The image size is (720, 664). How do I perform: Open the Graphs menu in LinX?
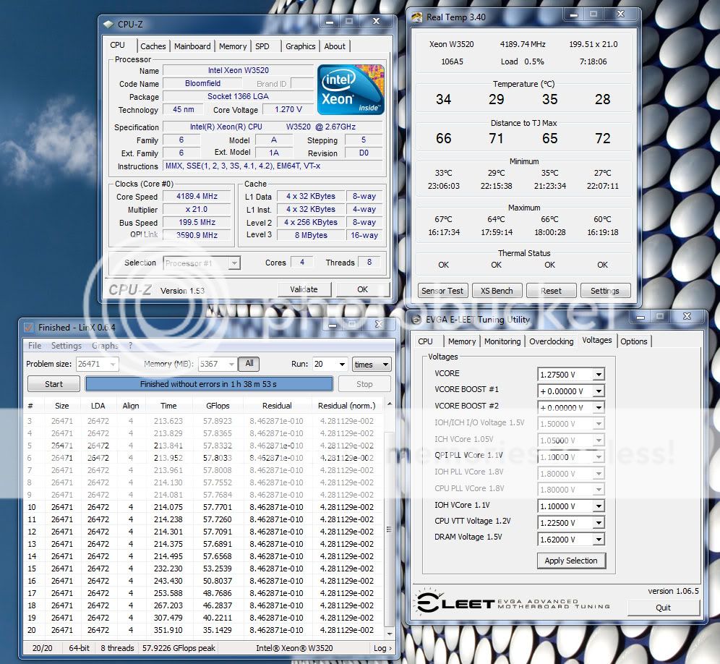(x=105, y=346)
